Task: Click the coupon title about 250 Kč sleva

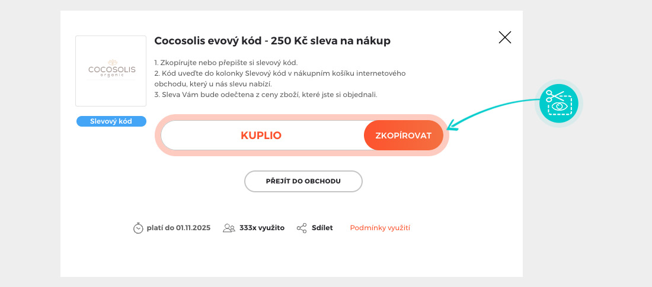Action: coord(272,41)
